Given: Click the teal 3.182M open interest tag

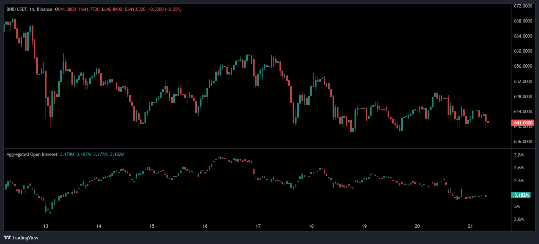Looking at the screenshot, I should [521, 195].
